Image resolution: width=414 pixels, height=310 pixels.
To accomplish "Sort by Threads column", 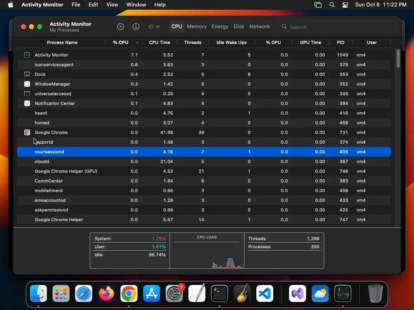I will [193, 42].
